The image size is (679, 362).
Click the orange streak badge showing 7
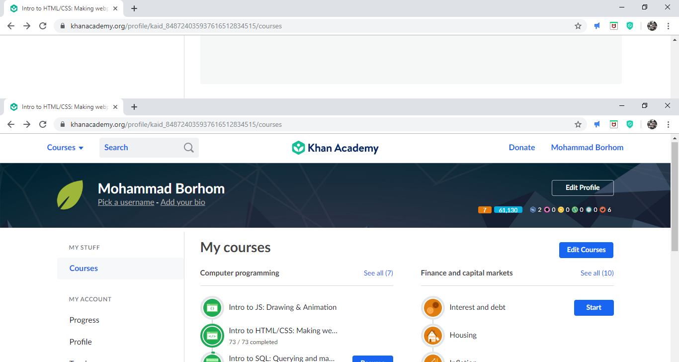[485, 210]
